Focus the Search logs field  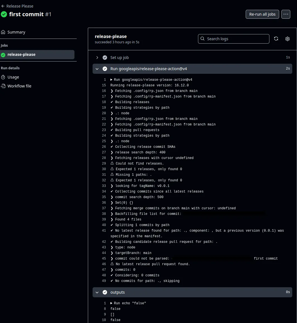pos(233,39)
